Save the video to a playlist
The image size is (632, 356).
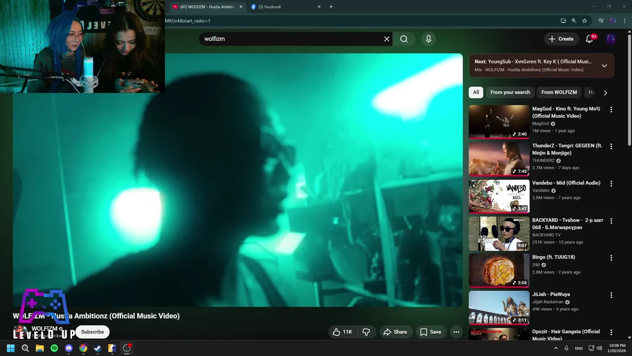(x=431, y=332)
